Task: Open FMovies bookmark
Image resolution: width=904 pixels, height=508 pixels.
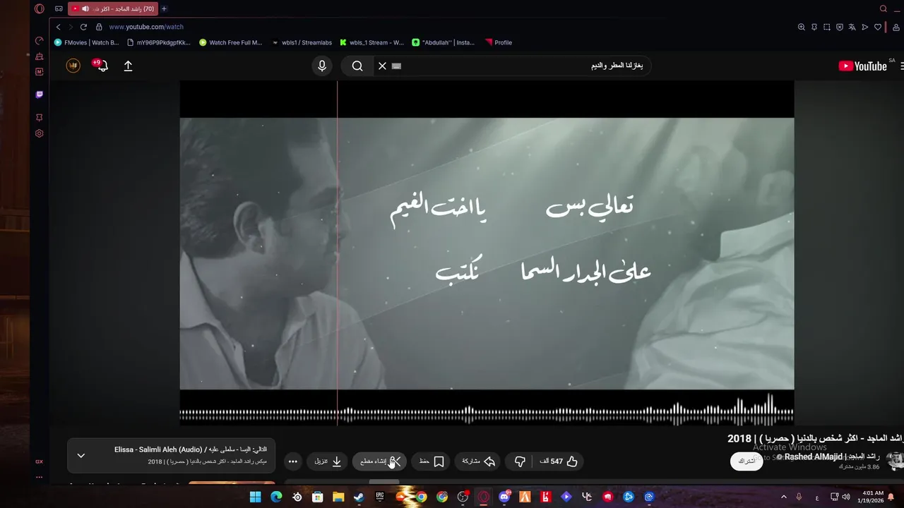Action: click(87, 42)
